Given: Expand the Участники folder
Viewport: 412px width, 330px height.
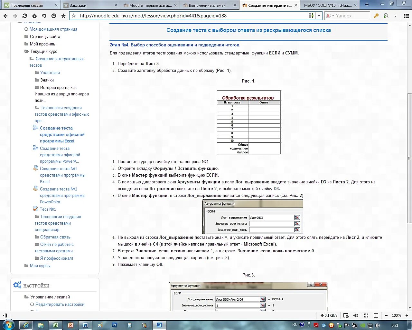Looking at the screenshot, I should (37, 73).
